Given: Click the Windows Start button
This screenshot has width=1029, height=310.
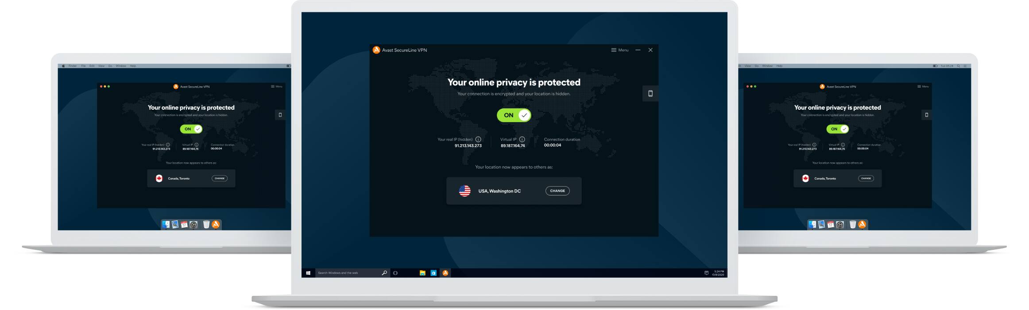Looking at the screenshot, I should (x=308, y=273).
